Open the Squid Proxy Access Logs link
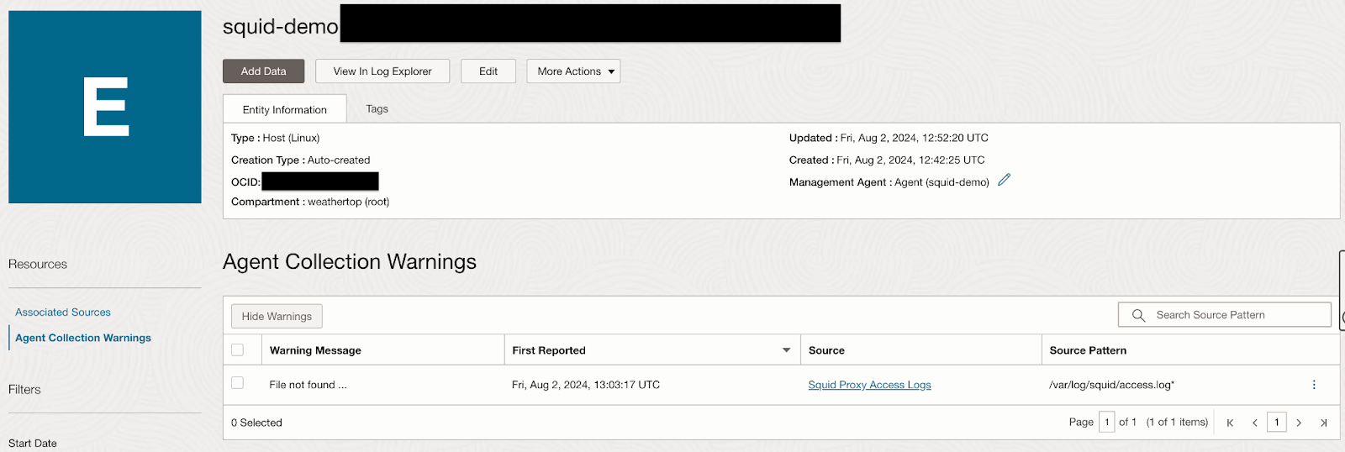 [x=869, y=385]
